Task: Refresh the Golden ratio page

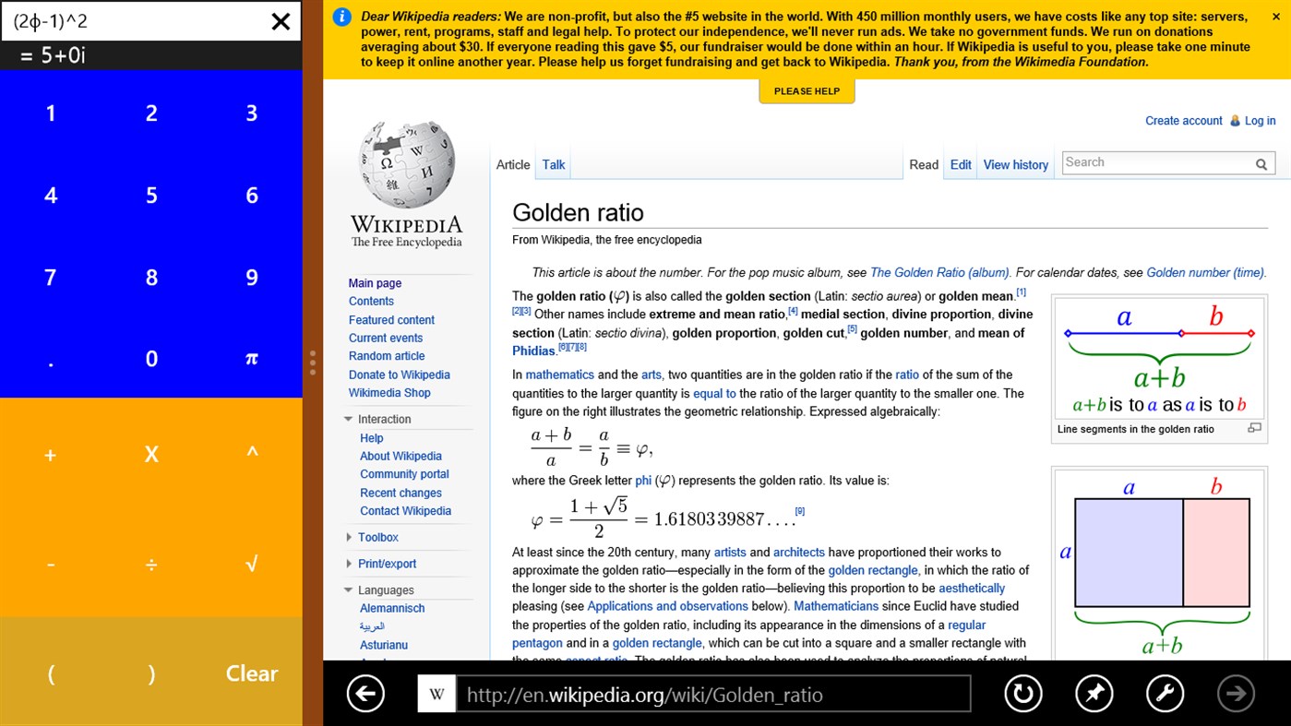Action: [x=1023, y=693]
